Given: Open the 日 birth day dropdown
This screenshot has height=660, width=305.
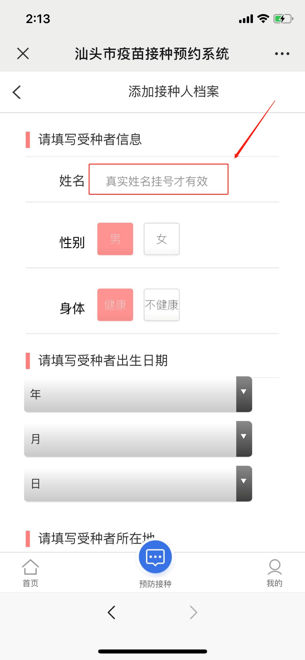Looking at the screenshot, I should coord(138,484).
